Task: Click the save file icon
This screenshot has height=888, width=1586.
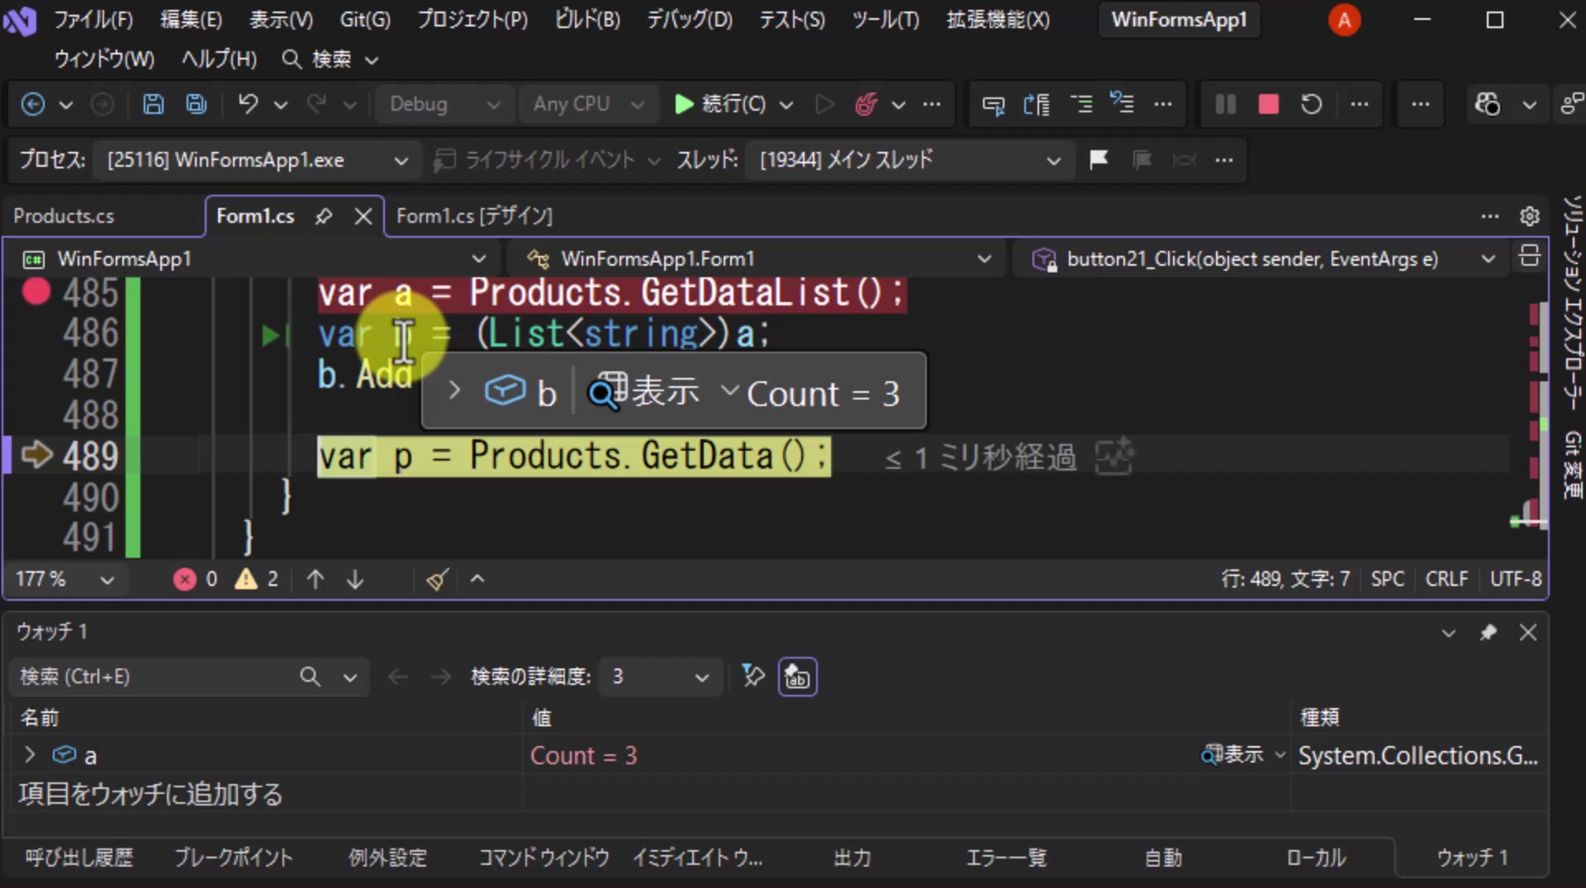Action: pyautogui.click(x=153, y=104)
